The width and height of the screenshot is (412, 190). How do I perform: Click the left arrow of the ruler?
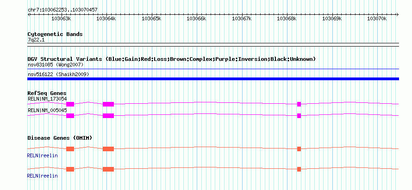tap(29, 14)
